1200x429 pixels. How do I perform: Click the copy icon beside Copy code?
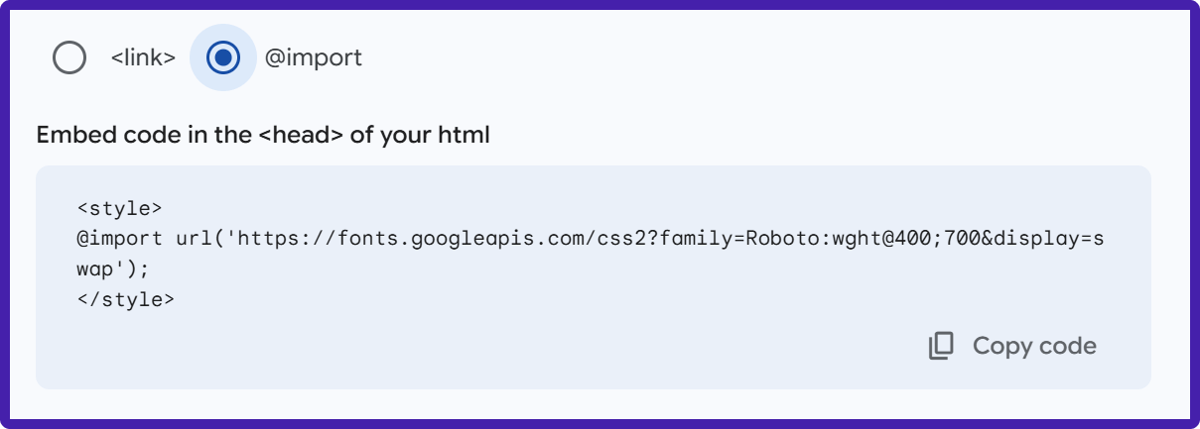941,346
